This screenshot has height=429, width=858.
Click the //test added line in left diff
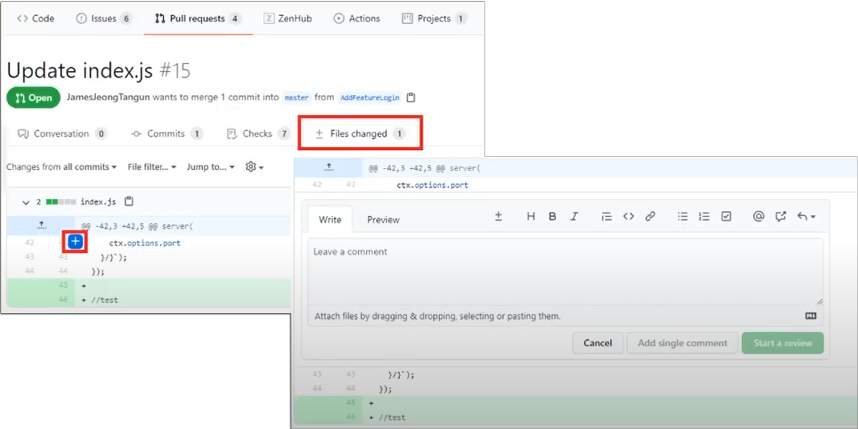pos(104,300)
